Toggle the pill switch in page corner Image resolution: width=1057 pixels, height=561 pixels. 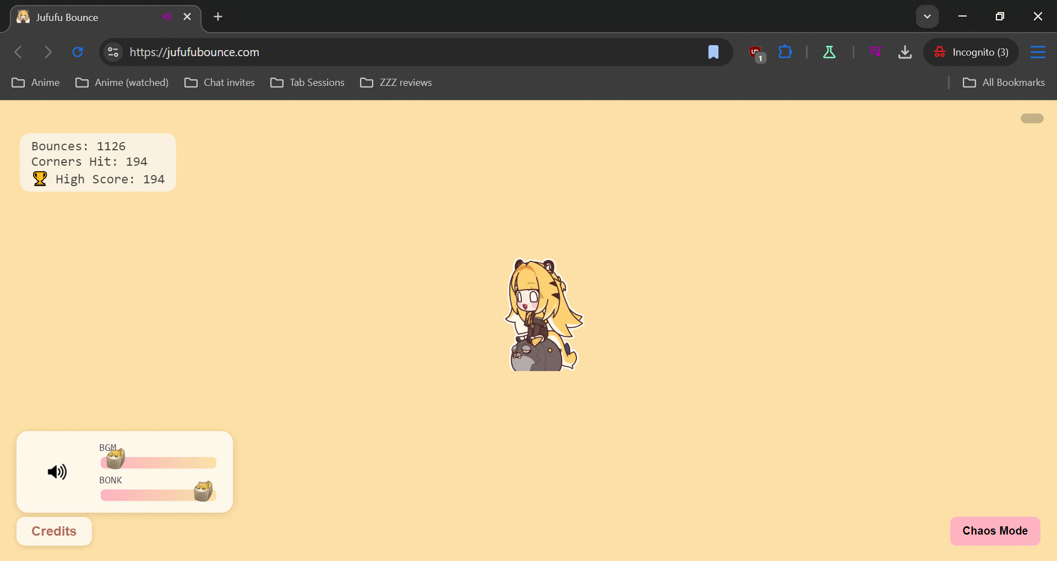(x=1032, y=118)
